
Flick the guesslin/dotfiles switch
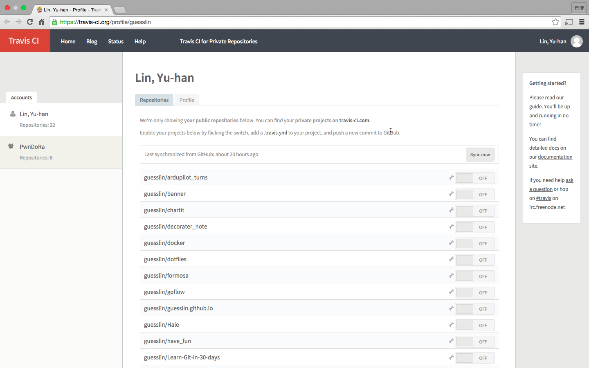click(x=475, y=260)
